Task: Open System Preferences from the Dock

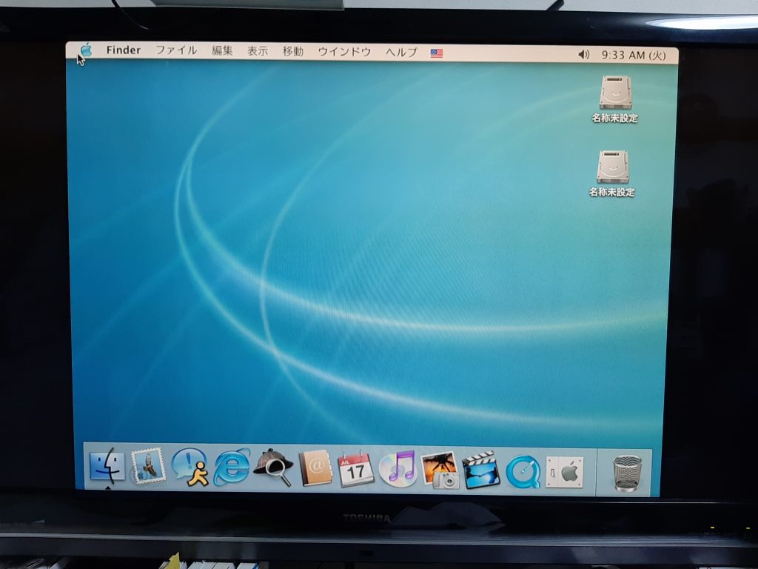Action: click(x=564, y=472)
